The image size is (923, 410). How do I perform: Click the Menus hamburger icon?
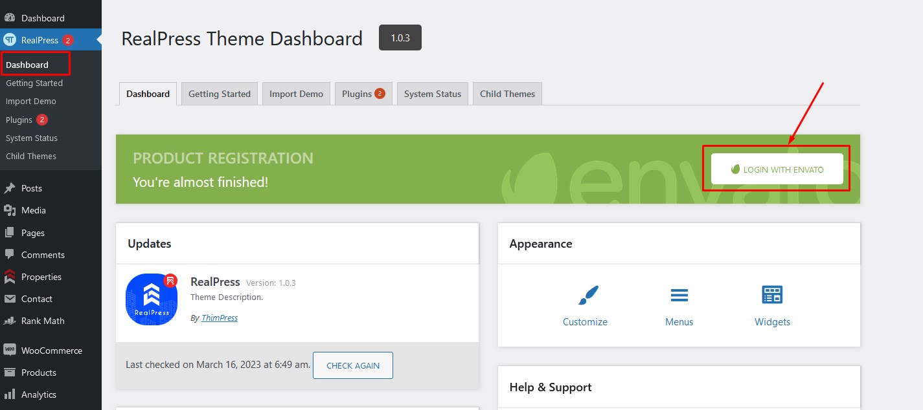679,296
